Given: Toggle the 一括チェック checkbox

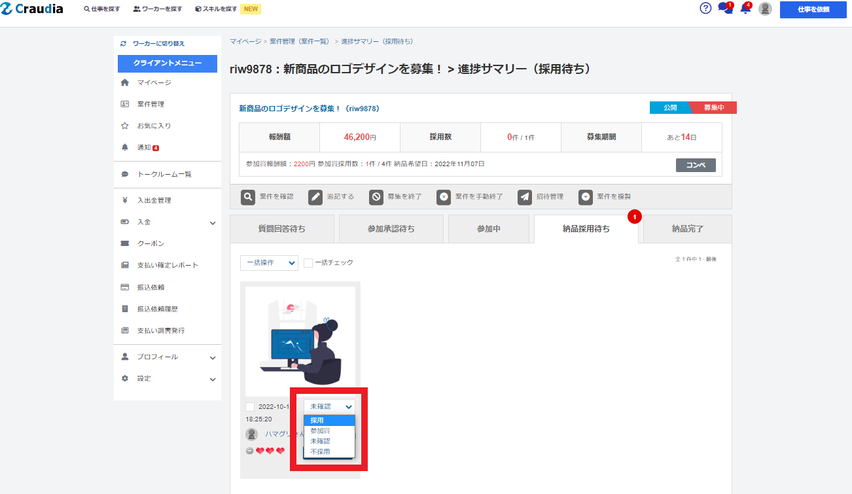Looking at the screenshot, I should tap(308, 263).
